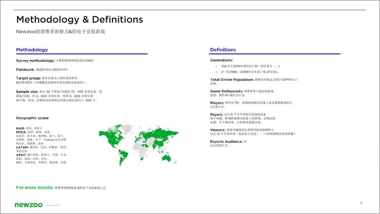Select the Methodology section heading
Image resolution: width=380 pixels, height=214 pixels.
[x=32, y=50]
